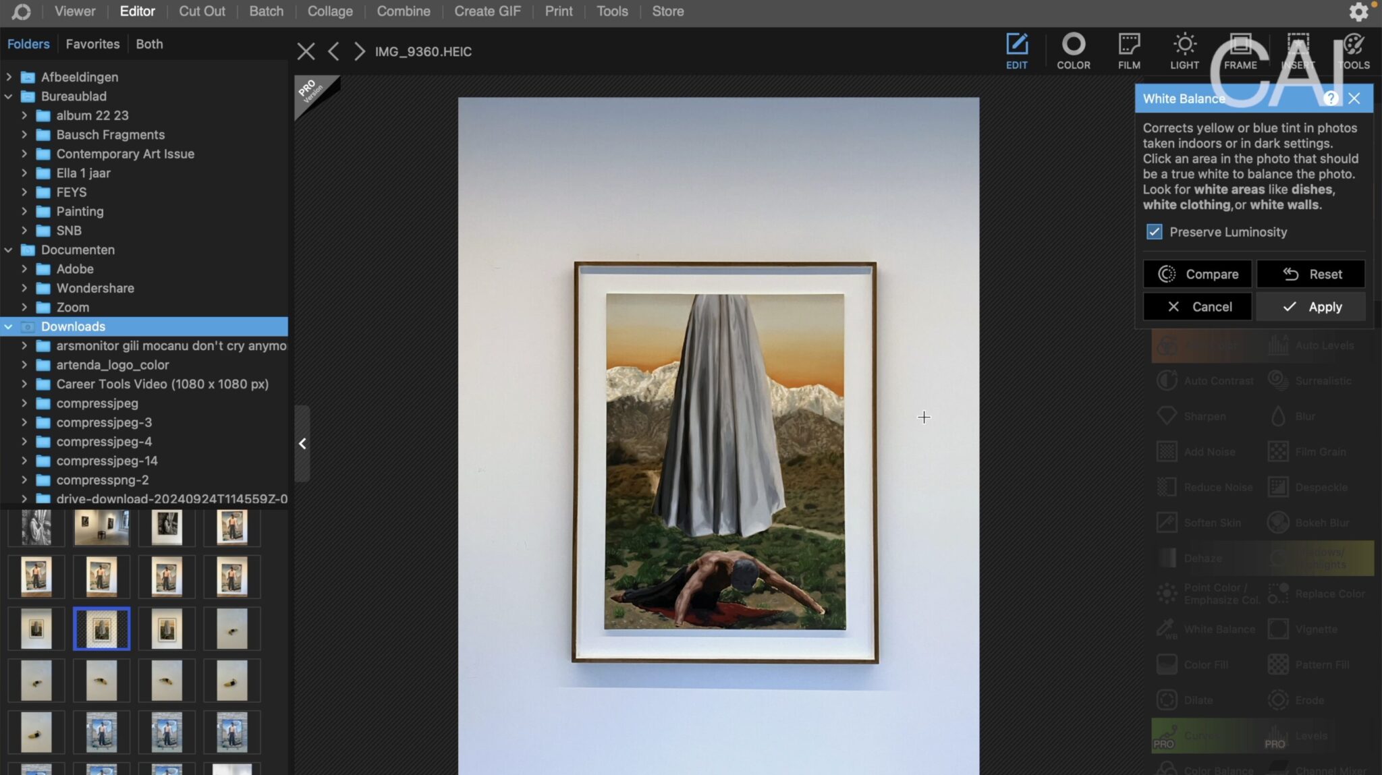Open the Film effects panel

coord(1128,51)
